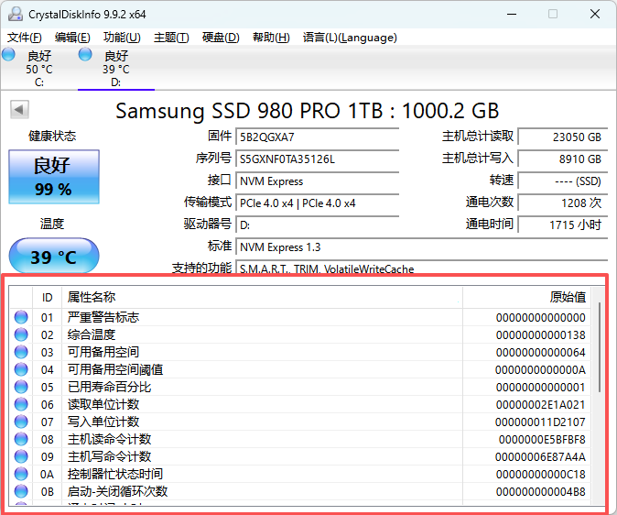Viewport: 617px width, 515px height.
Task: Click the 39 °C temperature button
Action: pos(54,257)
